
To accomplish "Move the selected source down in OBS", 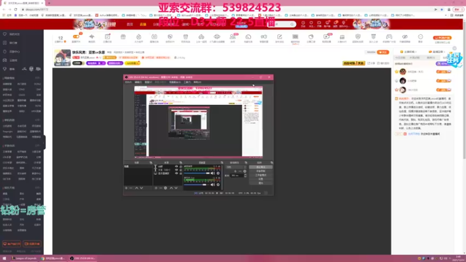I will (176, 188).
